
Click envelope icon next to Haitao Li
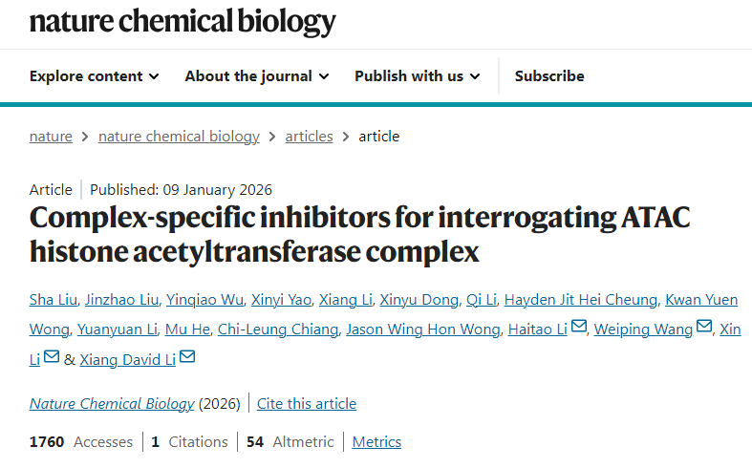(579, 329)
